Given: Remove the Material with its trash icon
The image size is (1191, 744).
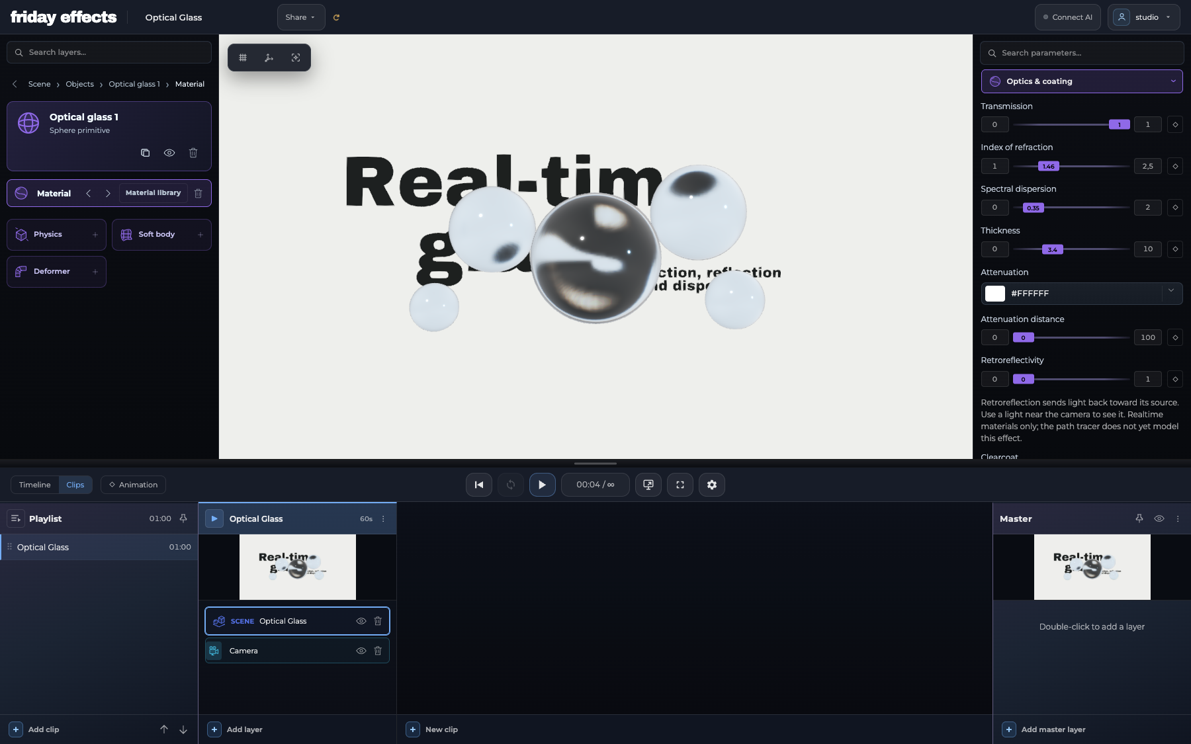Looking at the screenshot, I should [x=198, y=193].
